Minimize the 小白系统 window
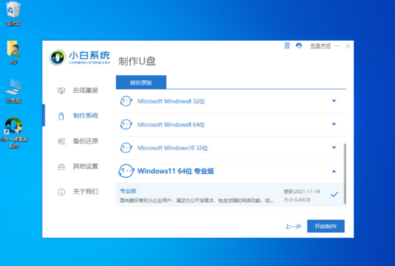 tap(336, 46)
